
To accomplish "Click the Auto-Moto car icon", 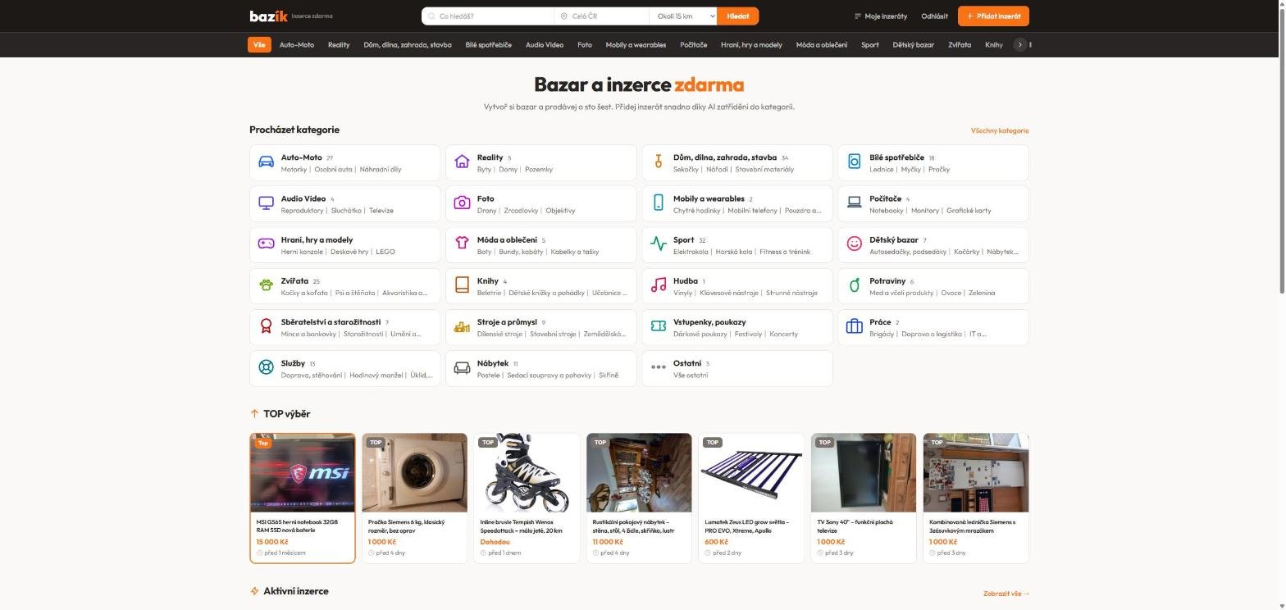I will (266, 162).
